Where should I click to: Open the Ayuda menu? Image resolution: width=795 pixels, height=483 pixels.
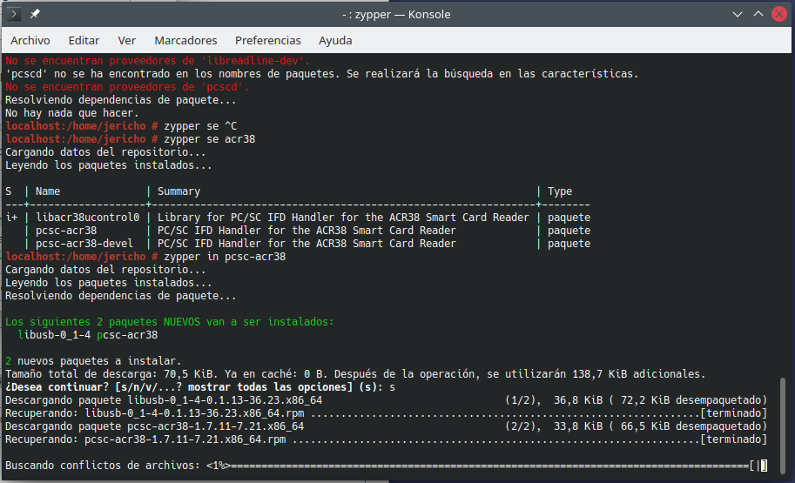335,40
